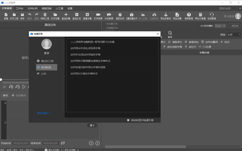This screenshot has height=151, width=242.
Task: Switch to the 小工具 tab
Action: click(59, 8)
